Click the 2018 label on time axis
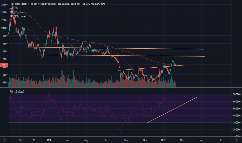This screenshot has width=242, height=143. click(49, 140)
